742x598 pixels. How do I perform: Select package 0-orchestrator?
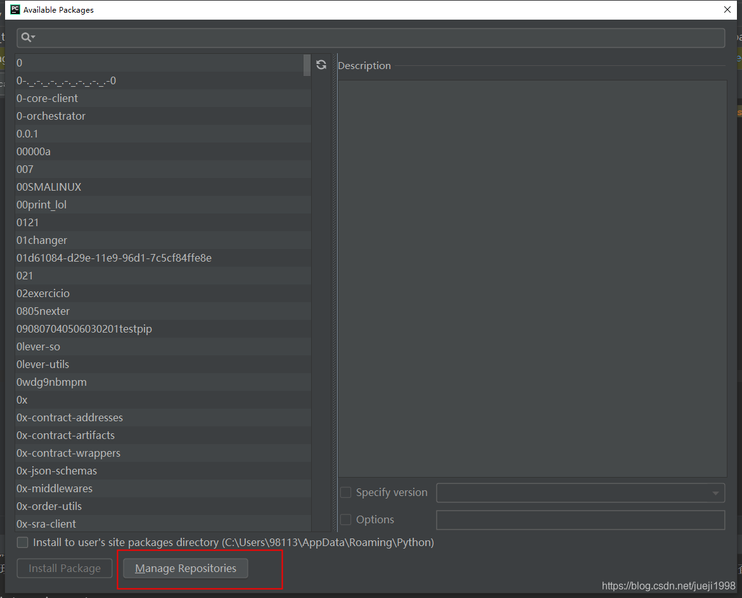point(163,116)
